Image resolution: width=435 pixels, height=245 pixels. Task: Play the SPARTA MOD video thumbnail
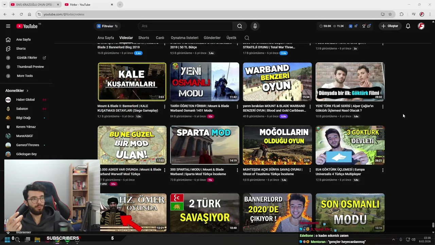(205, 145)
